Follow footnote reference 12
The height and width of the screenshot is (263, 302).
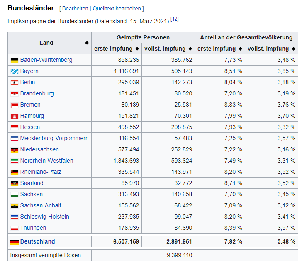coord(175,19)
